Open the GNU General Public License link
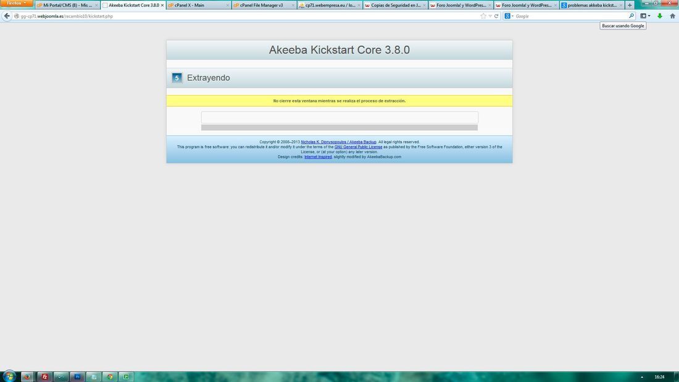The width and height of the screenshot is (679, 382). point(358,147)
